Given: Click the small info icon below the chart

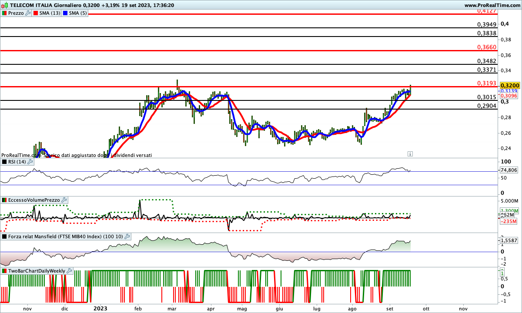Looking at the screenshot, I should (x=410, y=153).
